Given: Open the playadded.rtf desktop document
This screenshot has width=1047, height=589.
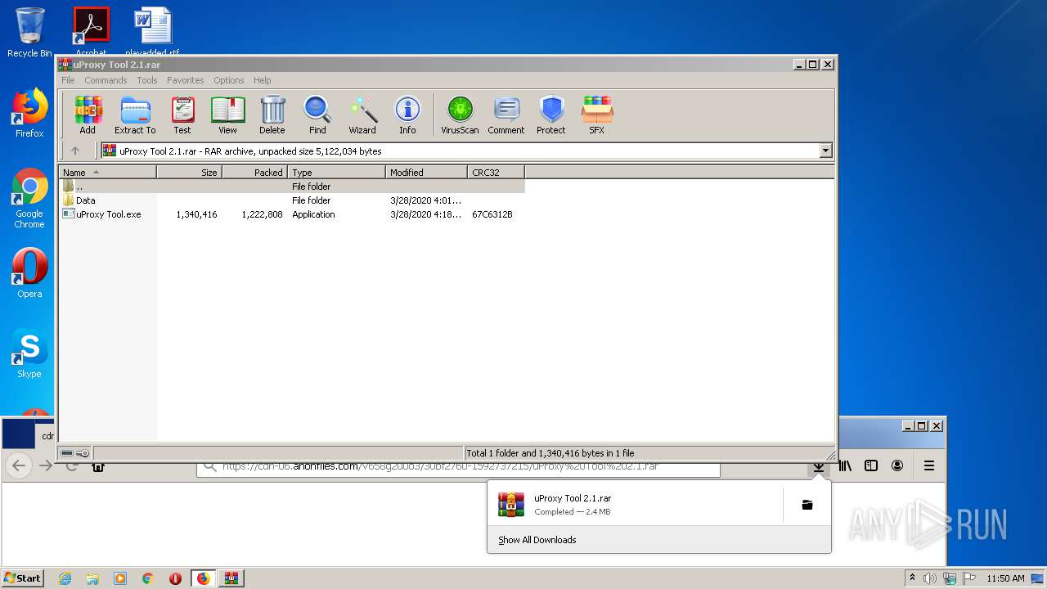Looking at the screenshot, I should pyautogui.click(x=153, y=31).
